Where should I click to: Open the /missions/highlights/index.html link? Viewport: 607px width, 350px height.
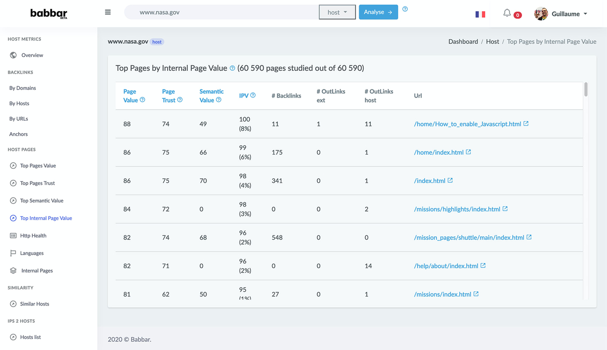click(x=457, y=209)
